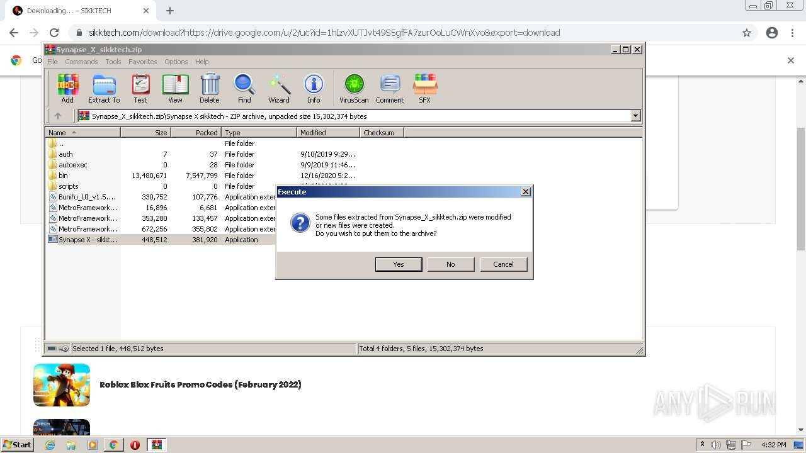Open the Options menu
This screenshot has width=806, height=453.
(176, 62)
